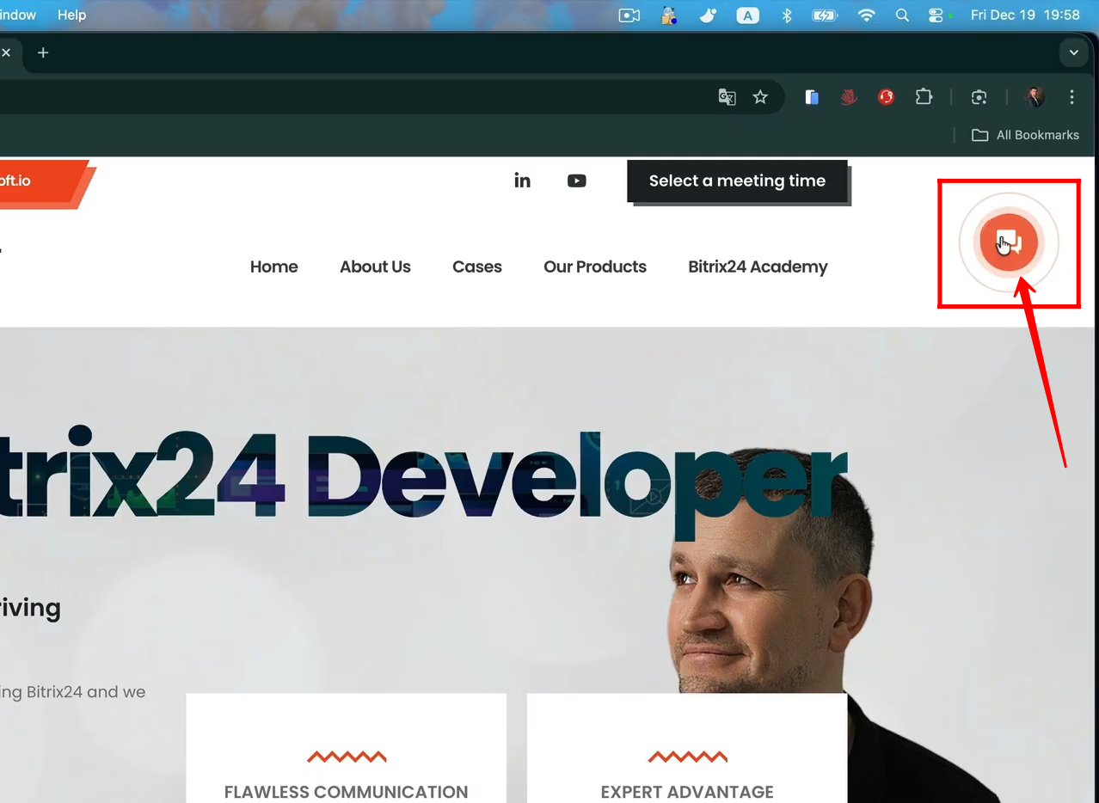This screenshot has height=803, width=1099.
Task: Click the blue pages extension icon
Action: pyautogui.click(x=812, y=97)
